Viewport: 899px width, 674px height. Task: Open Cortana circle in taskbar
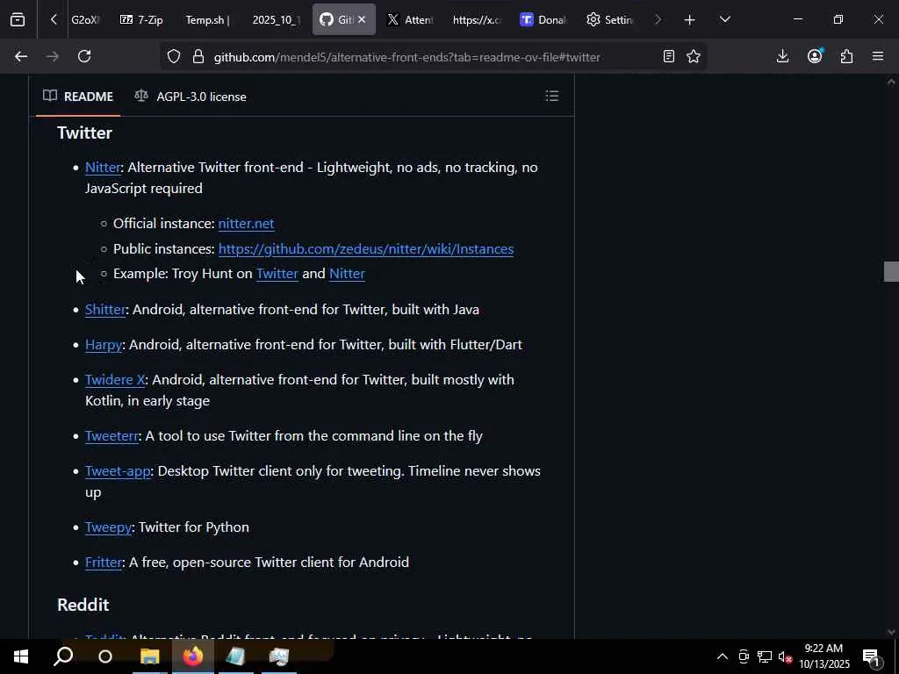[105, 656]
